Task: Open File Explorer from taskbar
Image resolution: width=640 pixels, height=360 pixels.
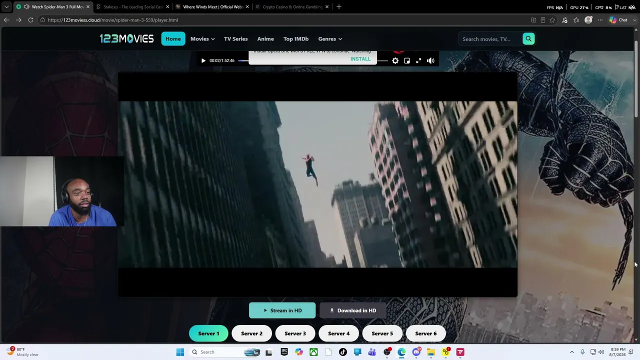Action: tap(431, 352)
